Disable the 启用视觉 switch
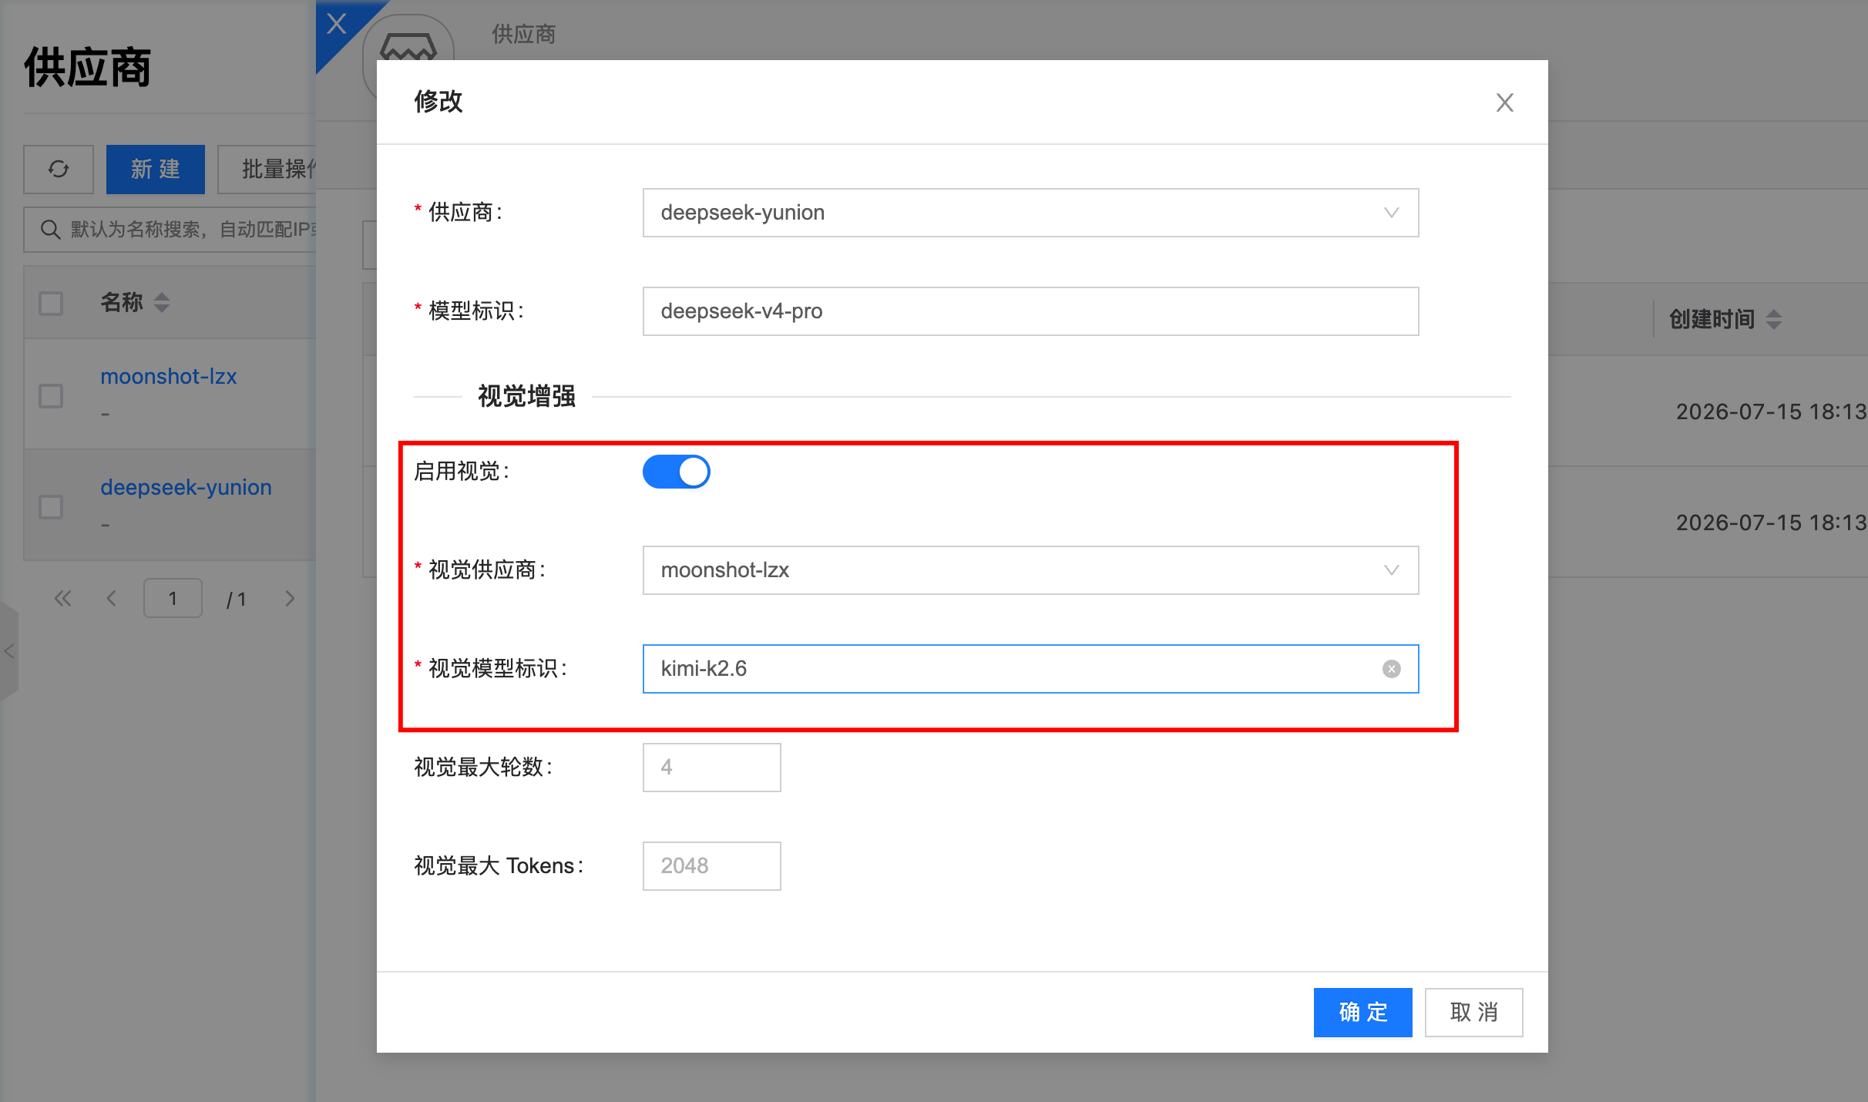The width and height of the screenshot is (1868, 1102). coord(677,472)
